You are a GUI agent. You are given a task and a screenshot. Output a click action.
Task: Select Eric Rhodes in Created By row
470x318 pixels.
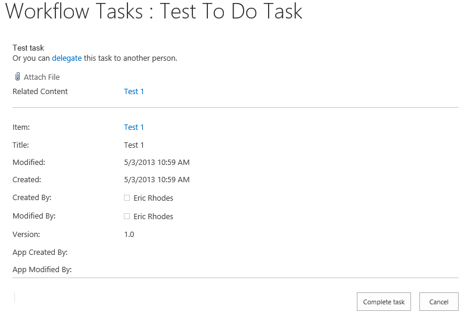pyautogui.click(x=153, y=198)
